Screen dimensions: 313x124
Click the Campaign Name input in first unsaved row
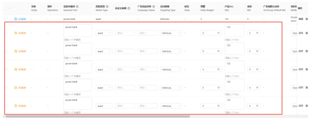click(x=148, y=33)
